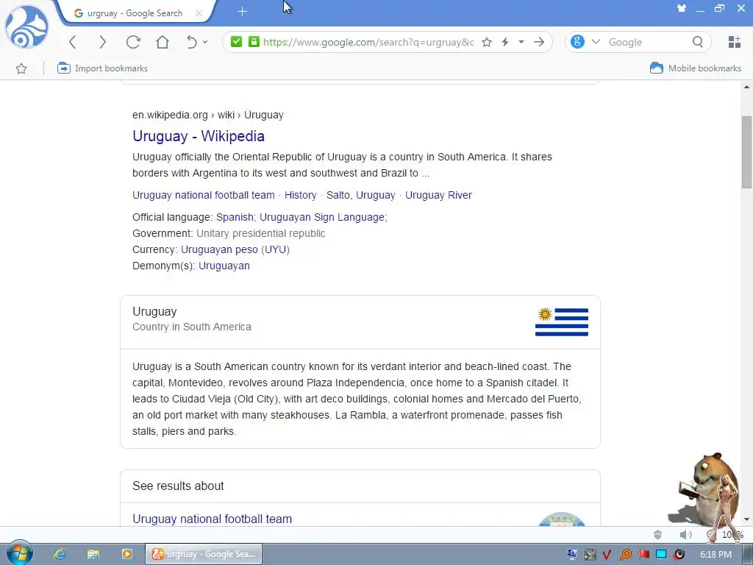Click the green checkmark security shield icon
This screenshot has width=753, height=565.
[236, 42]
